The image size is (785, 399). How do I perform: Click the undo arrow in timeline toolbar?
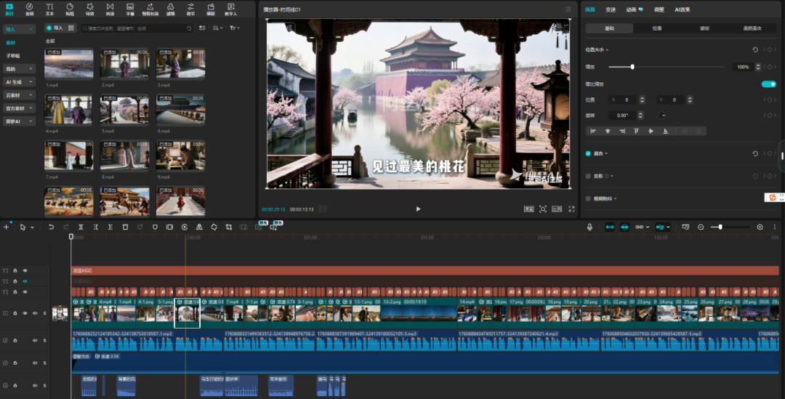click(x=51, y=227)
